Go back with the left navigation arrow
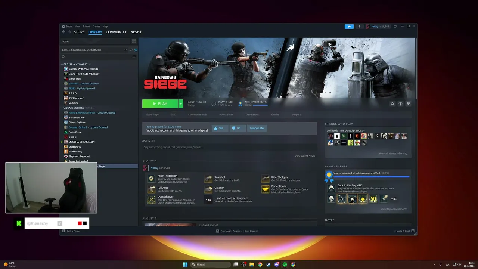This screenshot has height=269, width=478. click(63, 32)
